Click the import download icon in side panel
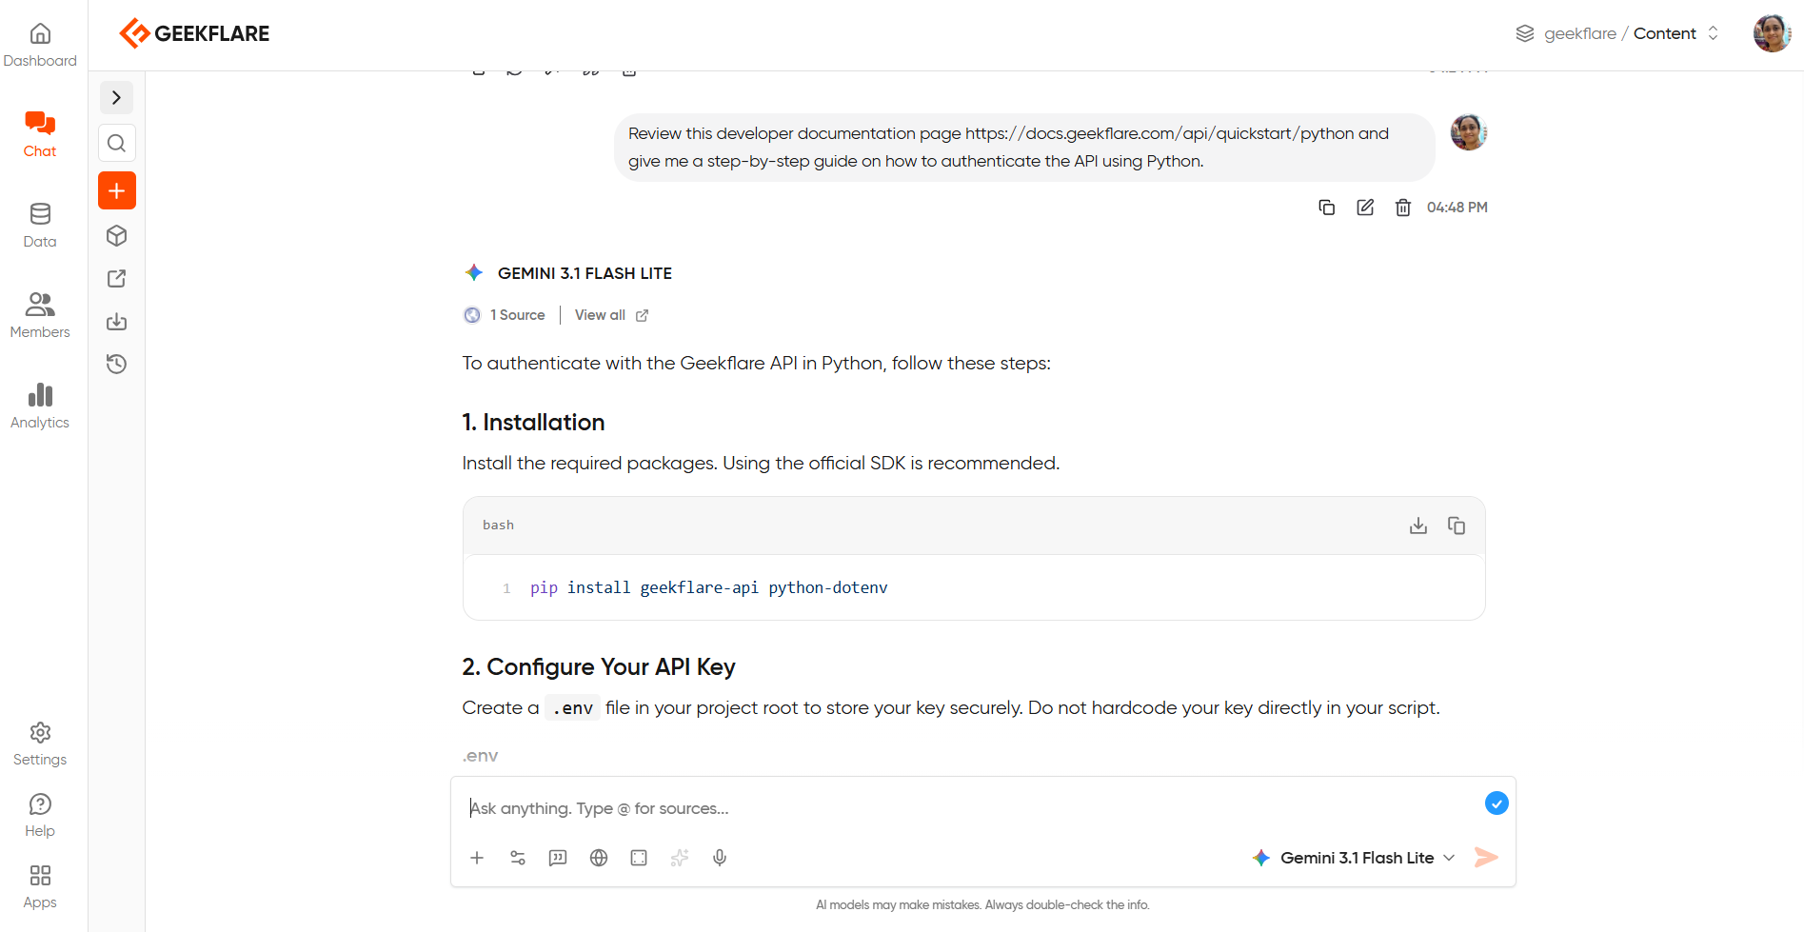This screenshot has height=932, width=1804. (x=117, y=321)
